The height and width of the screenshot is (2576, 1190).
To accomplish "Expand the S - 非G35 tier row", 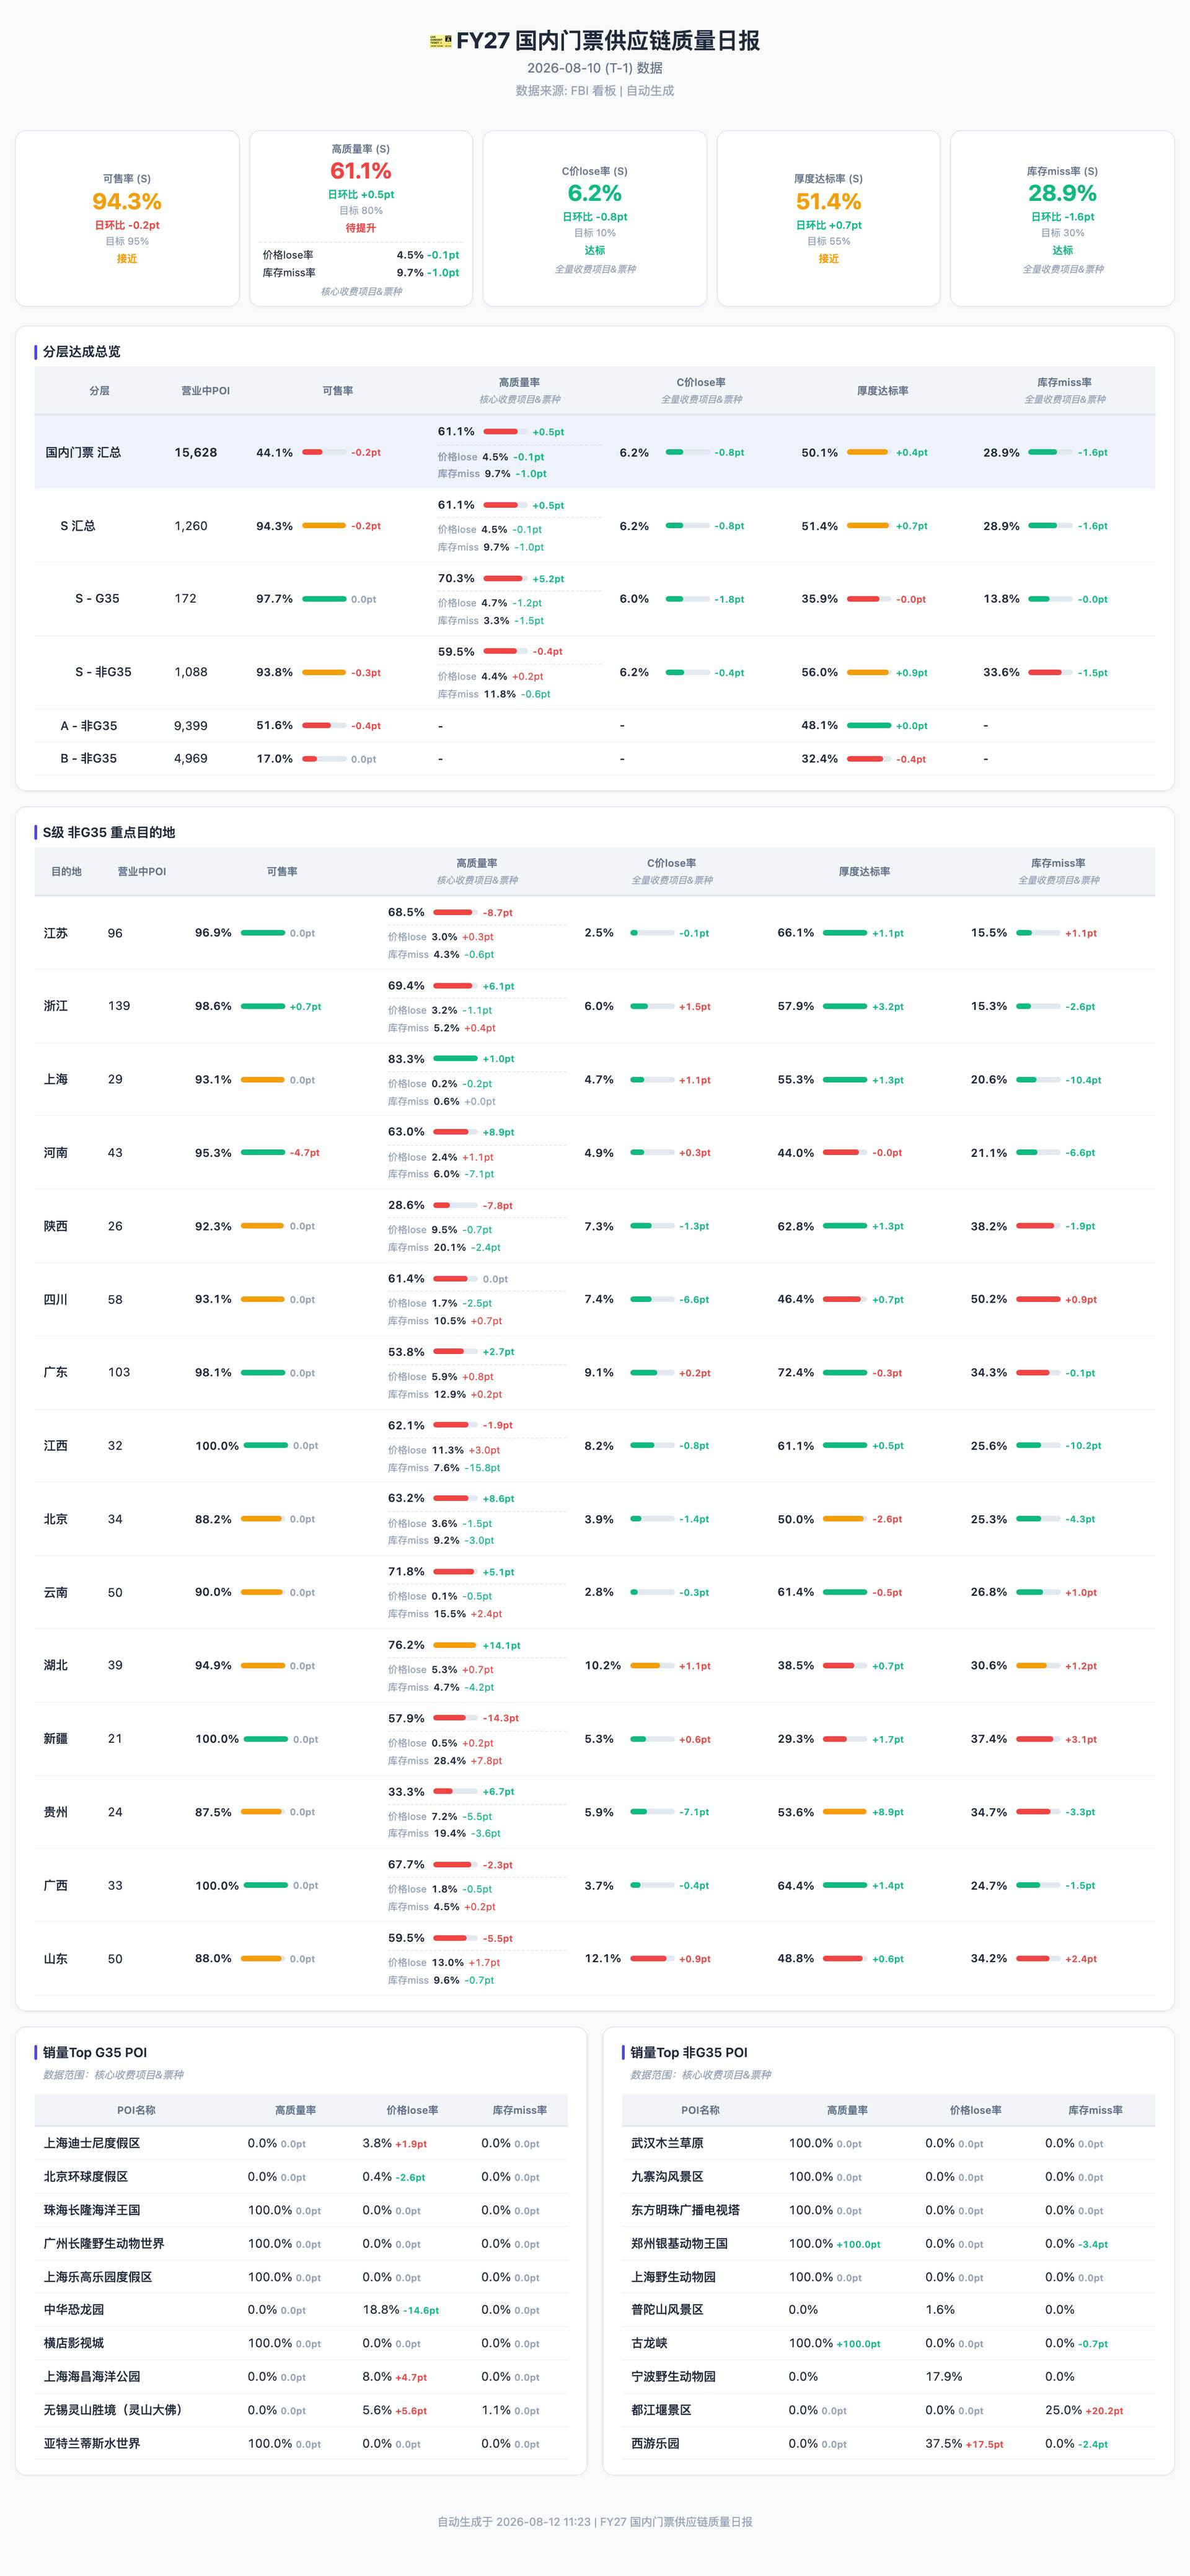I will (x=595, y=672).
